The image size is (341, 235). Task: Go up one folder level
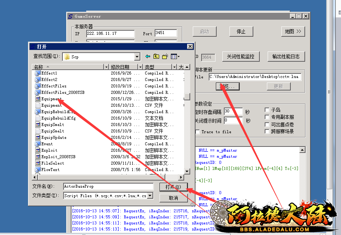[157, 57]
